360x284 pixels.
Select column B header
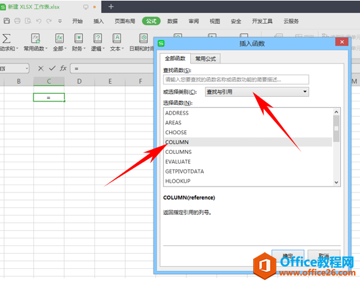click(19, 81)
